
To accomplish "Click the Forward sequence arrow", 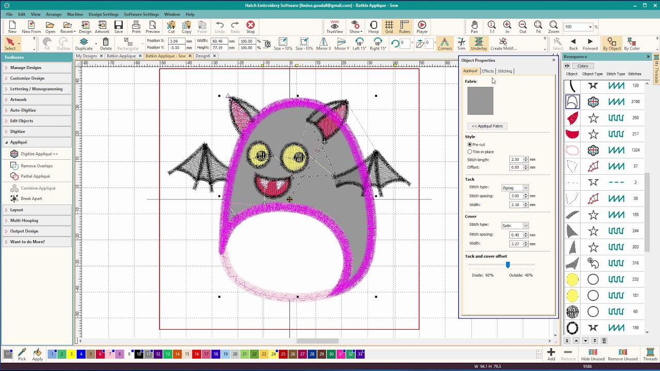I will (x=590, y=44).
